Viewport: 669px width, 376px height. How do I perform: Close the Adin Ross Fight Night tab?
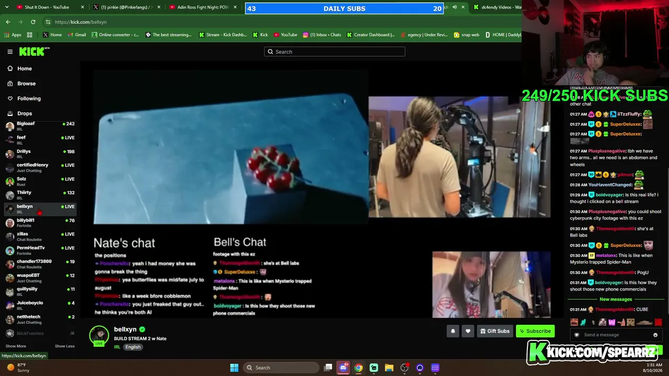click(x=235, y=7)
